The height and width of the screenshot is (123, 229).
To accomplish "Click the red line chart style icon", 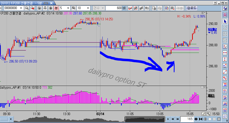I will [x=130, y=8].
